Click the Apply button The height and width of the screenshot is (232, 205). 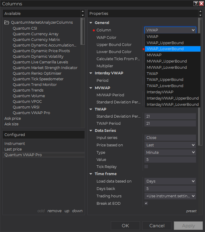[x=188, y=226]
